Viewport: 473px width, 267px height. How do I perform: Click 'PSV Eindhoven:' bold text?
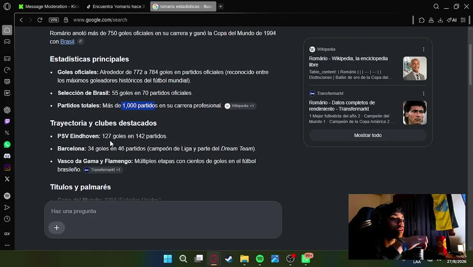(x=79, y=136)
